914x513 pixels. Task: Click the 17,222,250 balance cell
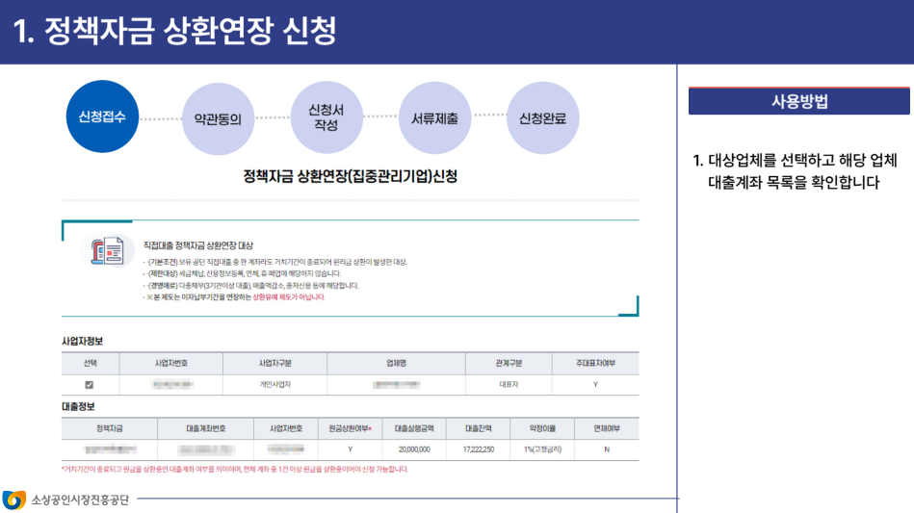[x=479, y=449]
